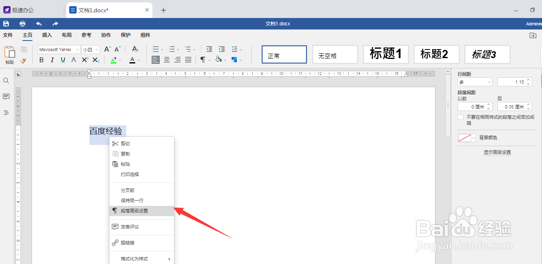
Task: Select the format painter tool
Action: tap(23, 60)
